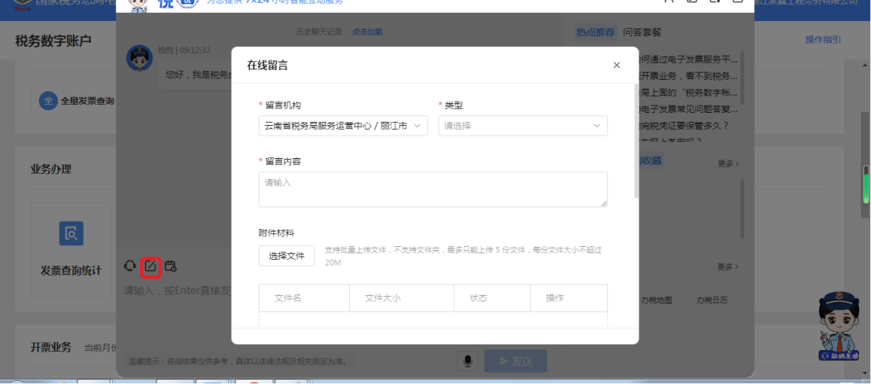
Task: Click the 发送 send button
Action: (515, 361)
